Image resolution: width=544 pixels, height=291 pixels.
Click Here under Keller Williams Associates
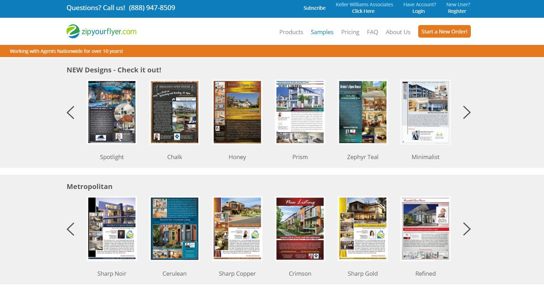click(363, 11)
